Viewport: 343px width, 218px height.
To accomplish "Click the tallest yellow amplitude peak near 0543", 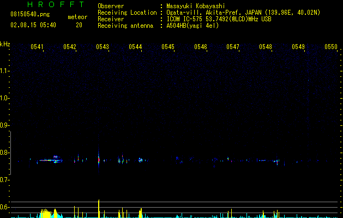I will pos(99,209).
